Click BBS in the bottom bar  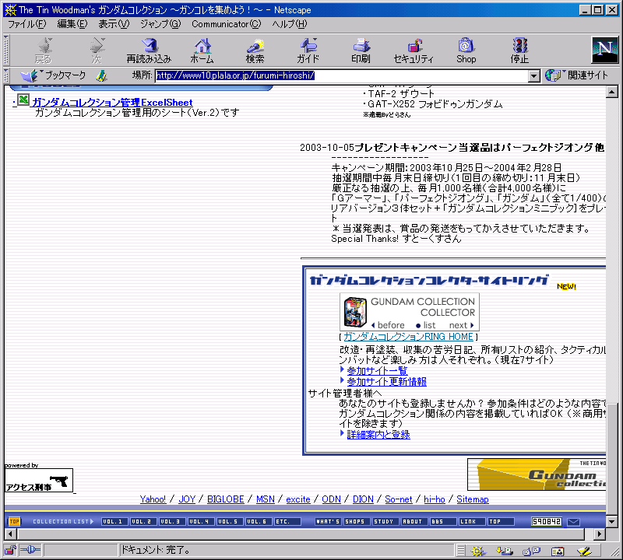(x=442, y=522)
